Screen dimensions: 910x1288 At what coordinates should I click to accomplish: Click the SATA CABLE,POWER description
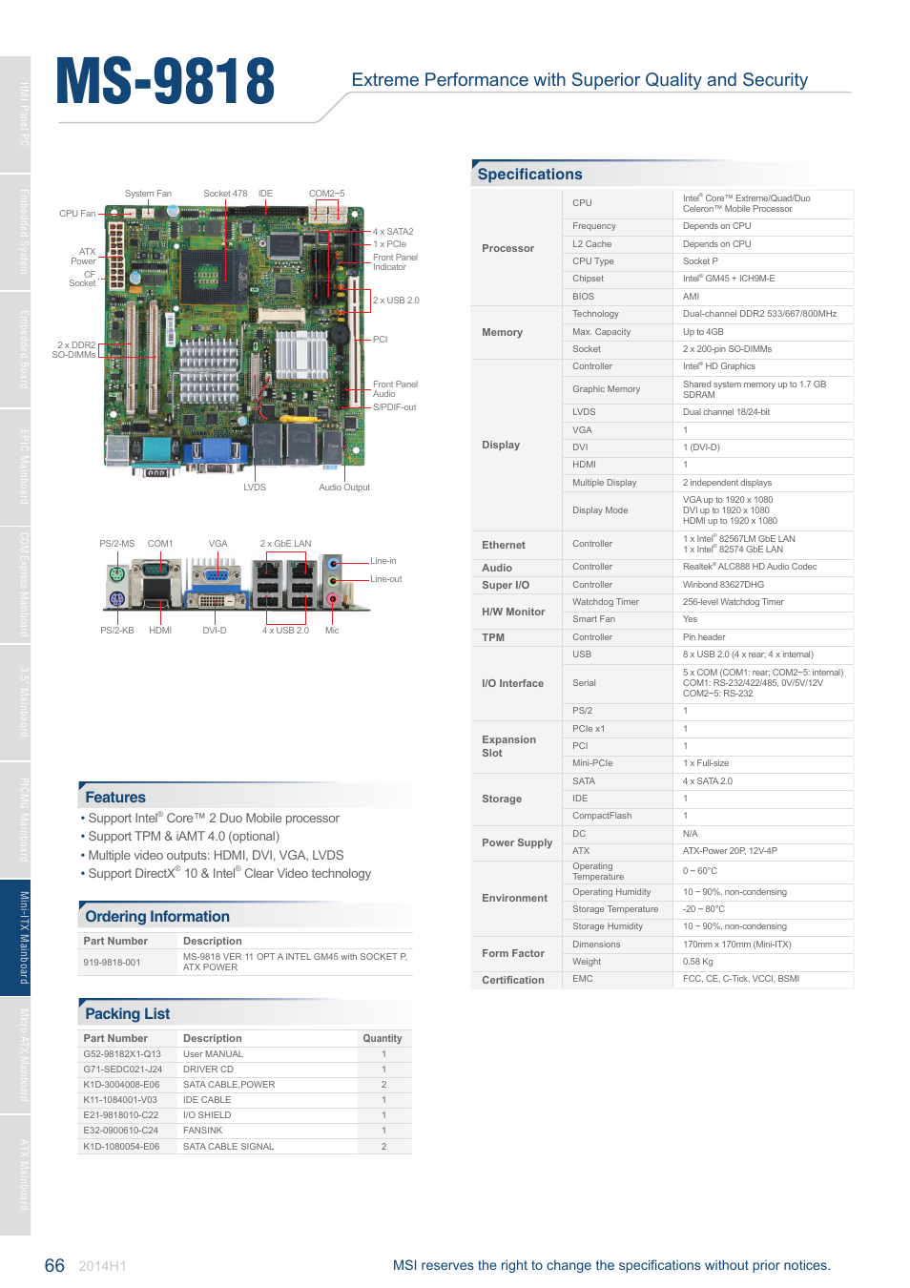(229, 1085)
